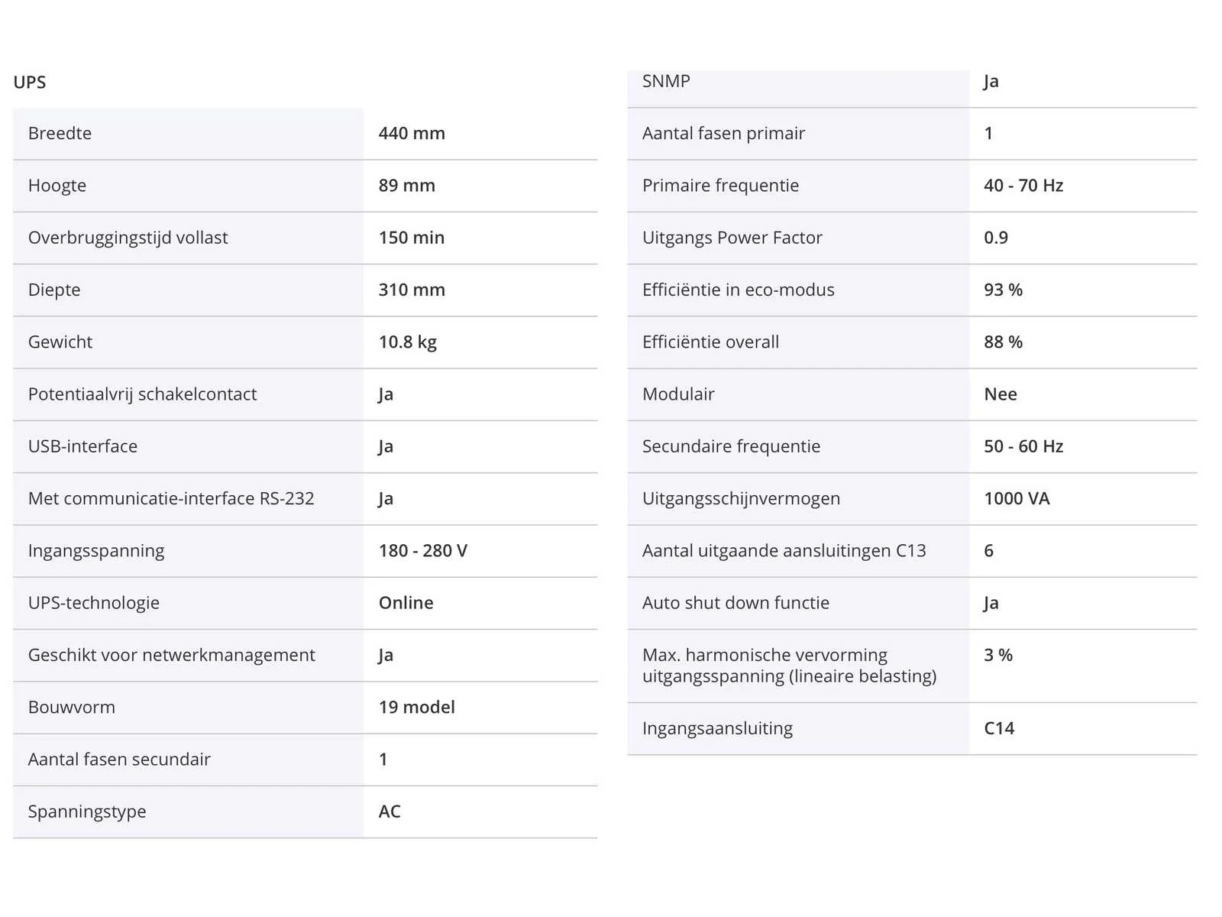Click the Efficiëntie in eco-modus 93 % value
The image size is (1222, 917).
click(x=1004, y=290)
